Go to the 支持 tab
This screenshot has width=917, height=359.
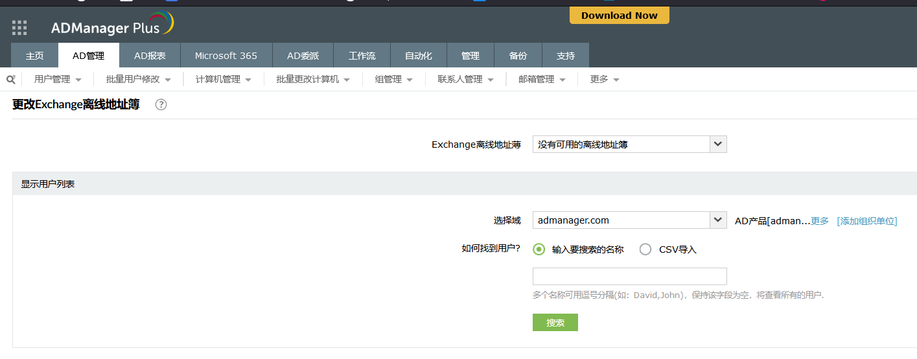(x=566, y=56)
